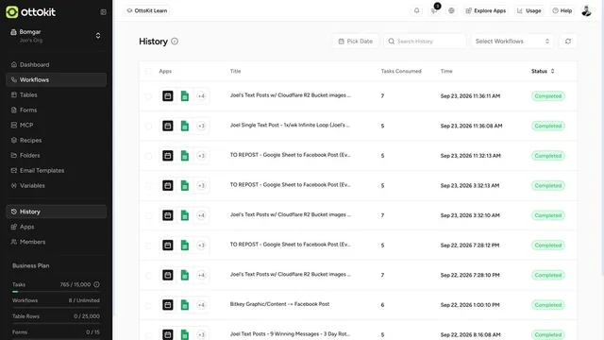Check the row at Sep 23 3:32:10 AM
The height and width of the screenshot is (340, 604).
coord(148,215)
